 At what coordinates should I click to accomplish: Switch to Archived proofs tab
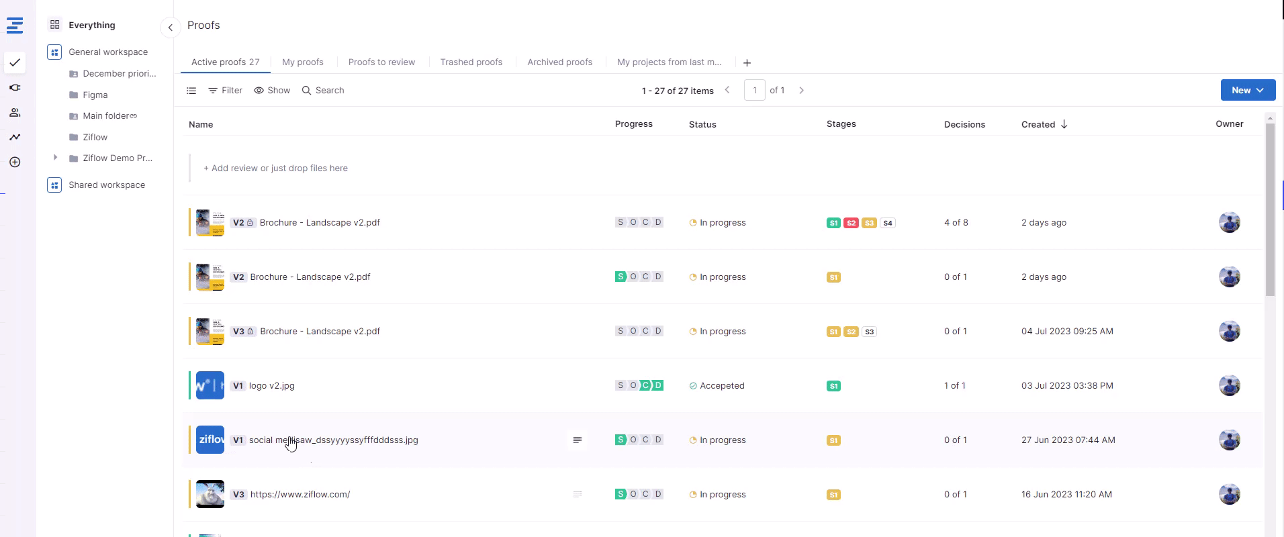pyautogui.click(x=560, y=62)
